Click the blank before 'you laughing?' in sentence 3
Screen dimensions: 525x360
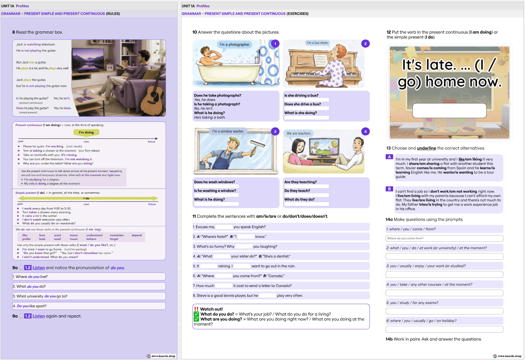[244, 246]
